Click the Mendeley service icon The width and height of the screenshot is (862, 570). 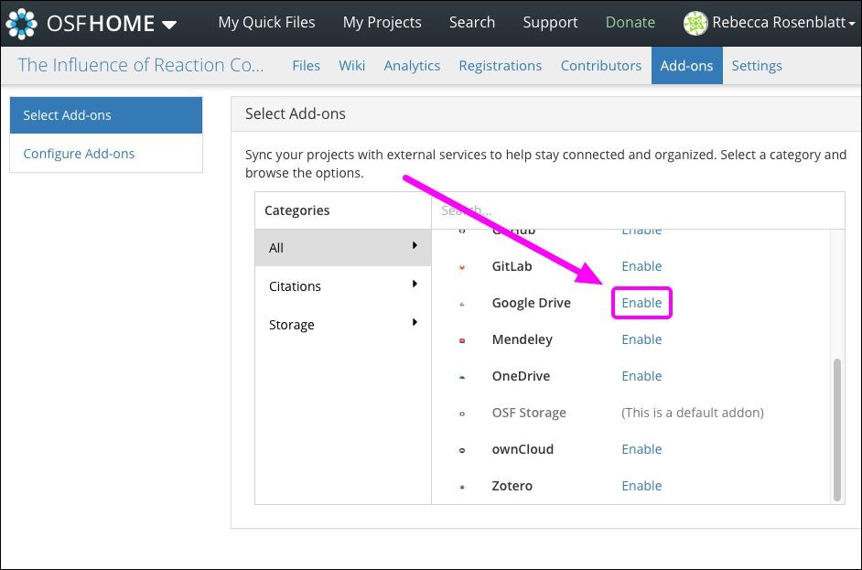[x=461, y=339]
